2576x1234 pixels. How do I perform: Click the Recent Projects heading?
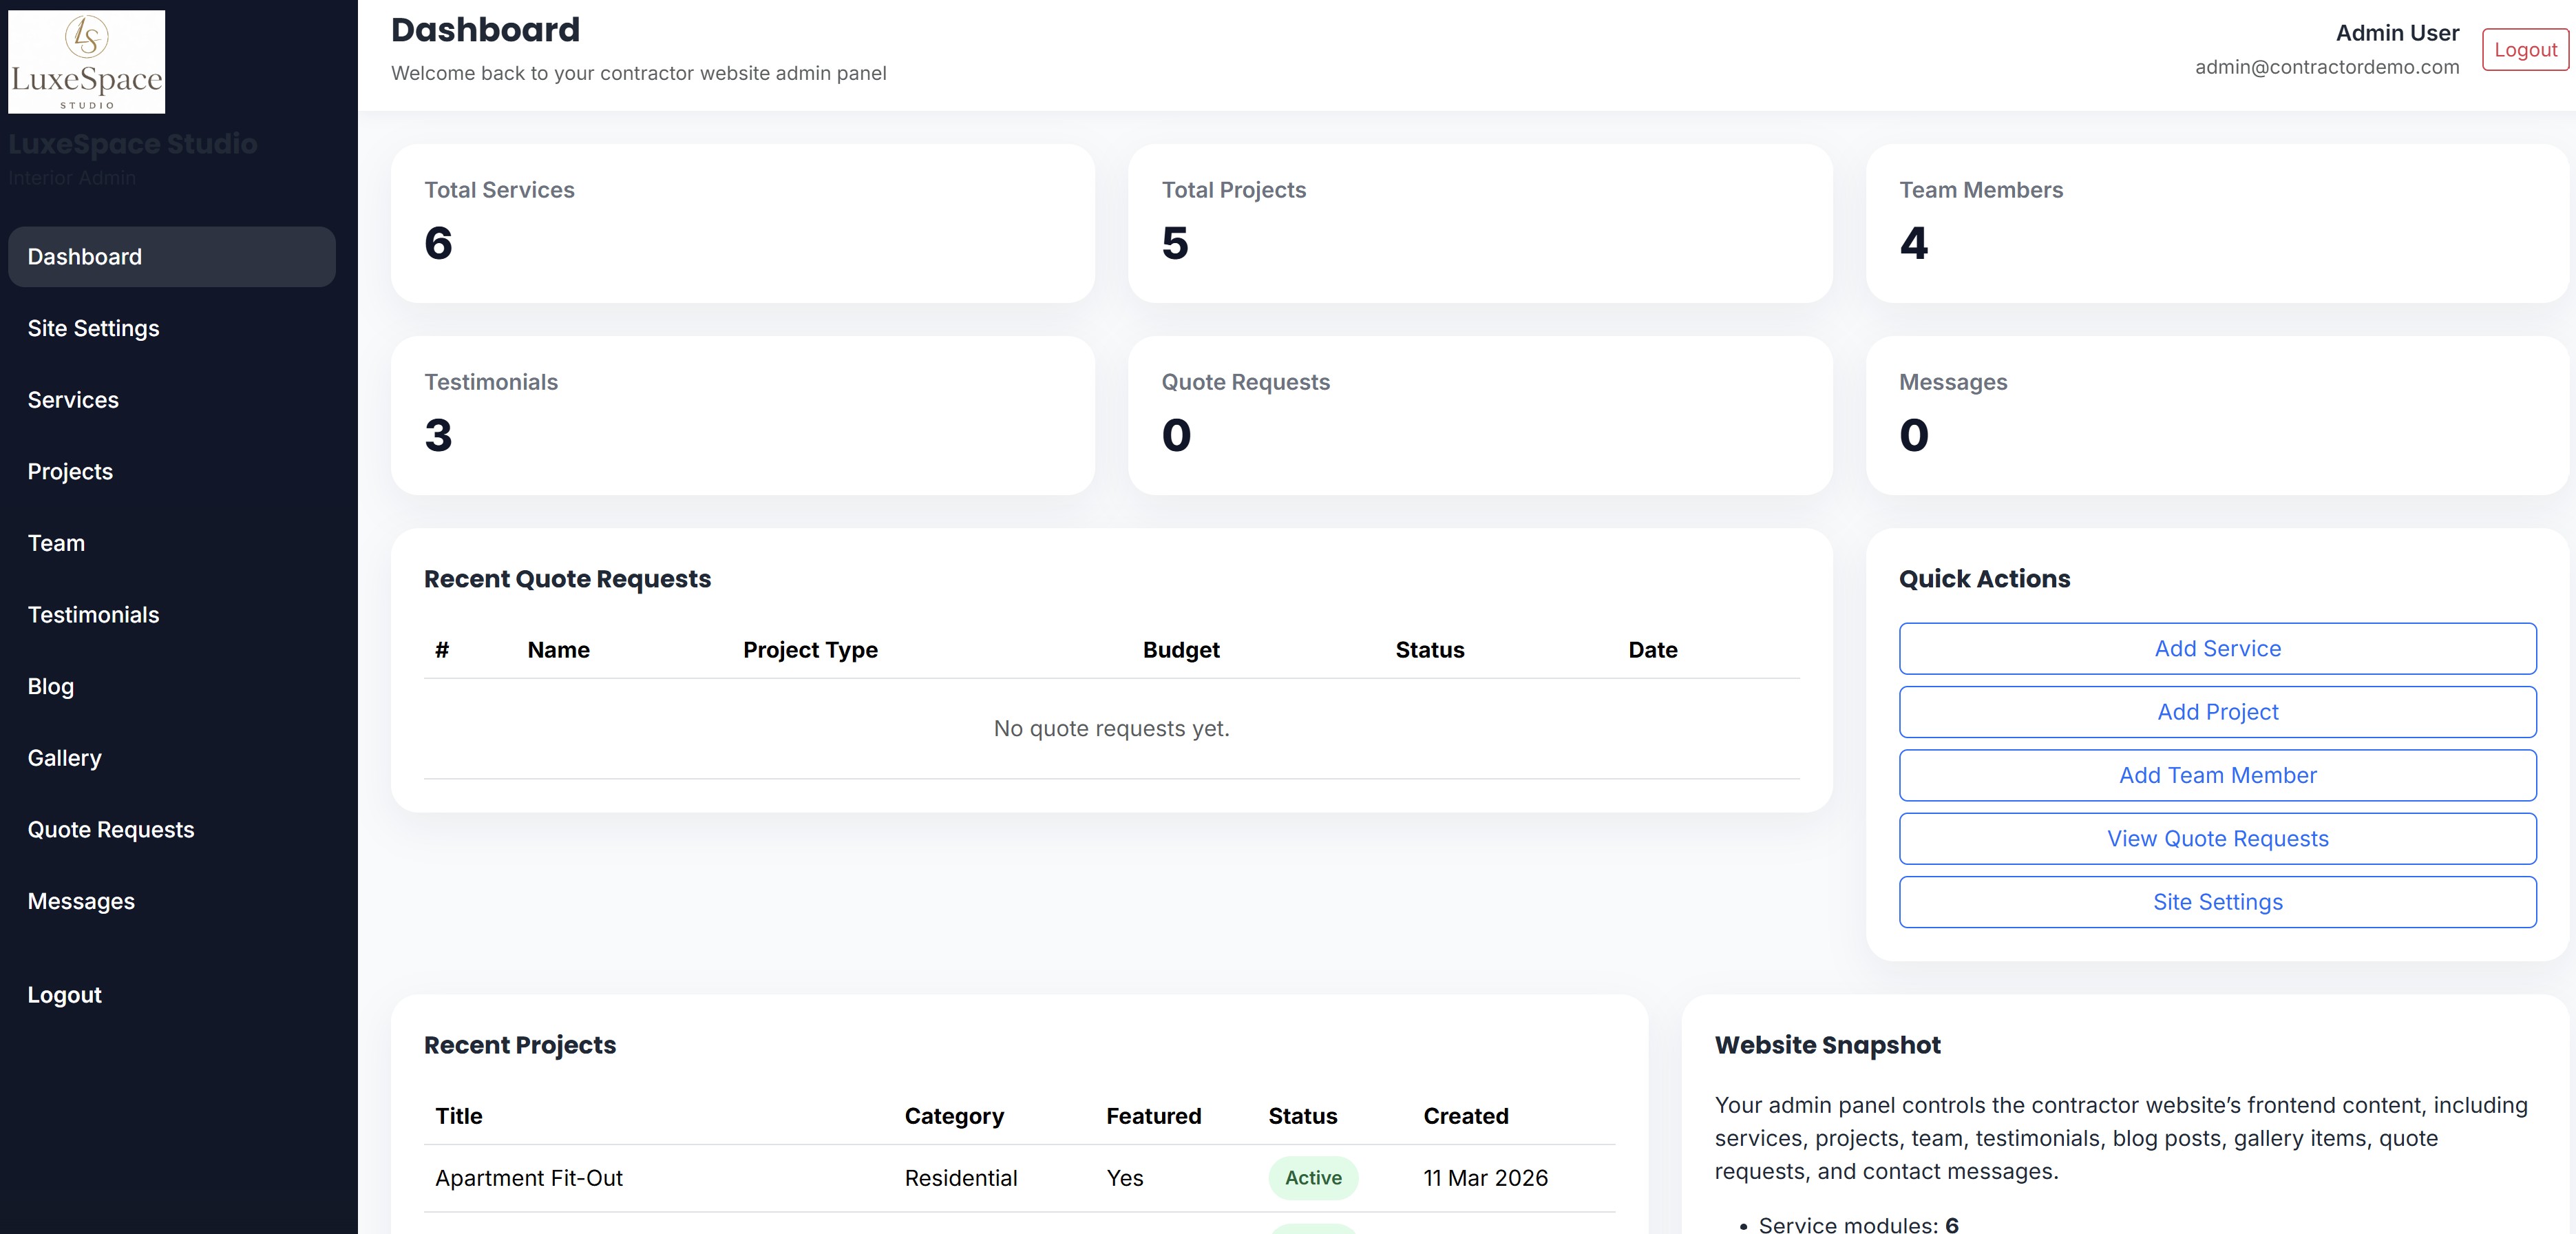pyautogui.click(x=520, y=1045)
